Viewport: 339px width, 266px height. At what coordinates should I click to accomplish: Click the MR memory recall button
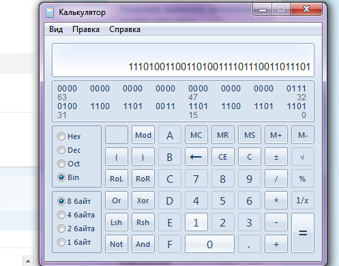click(x=223, y=135)
